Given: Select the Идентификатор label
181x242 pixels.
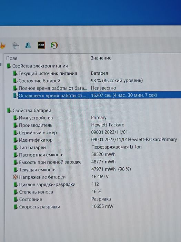Looking at the screenshot, I should click(36, 140).
